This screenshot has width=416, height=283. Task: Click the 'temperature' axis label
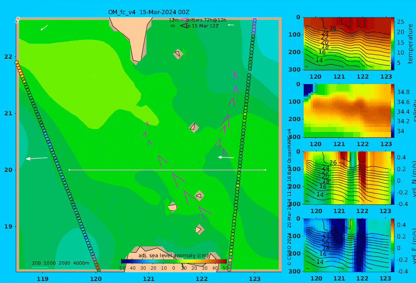click(410, 44)
